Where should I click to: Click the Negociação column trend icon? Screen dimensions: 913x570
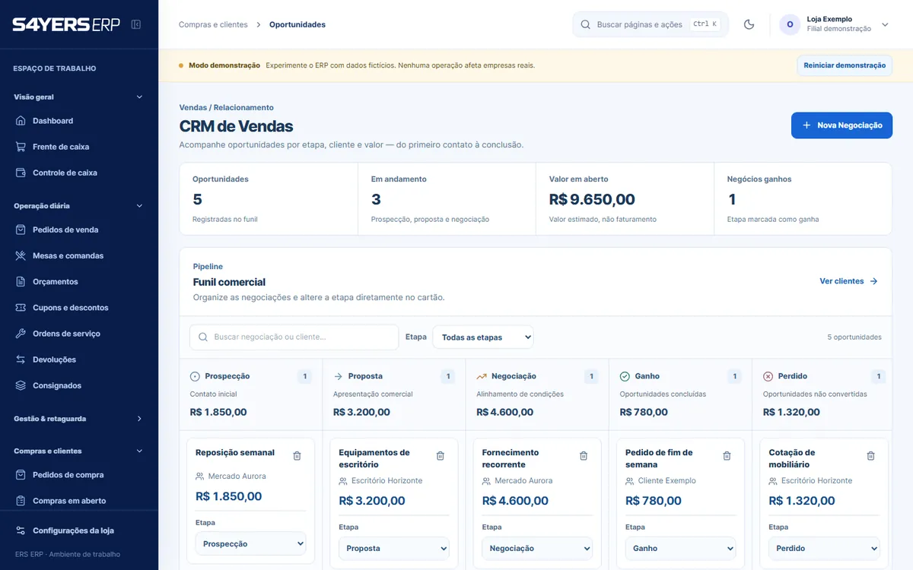tap(482, 376)
